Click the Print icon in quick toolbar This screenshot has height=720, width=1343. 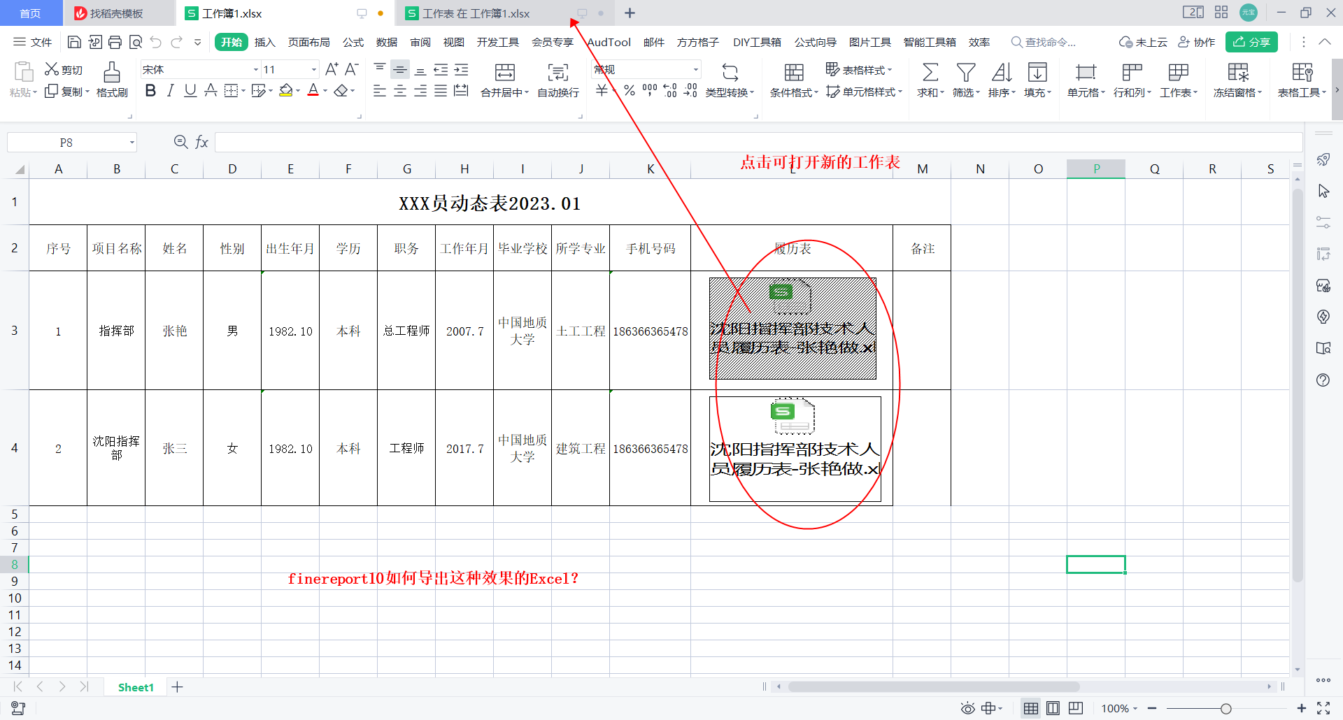pyautogui.click(x=115, y=43)
